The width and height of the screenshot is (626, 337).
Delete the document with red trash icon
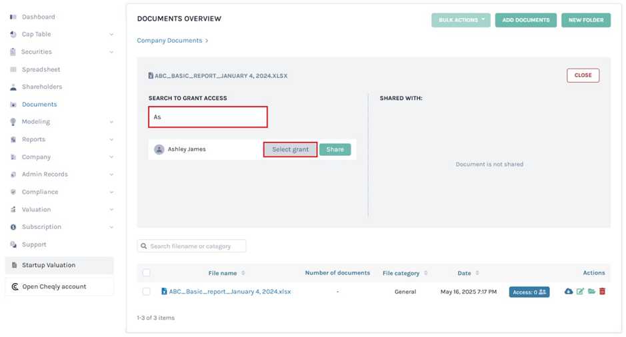[602, 292]
